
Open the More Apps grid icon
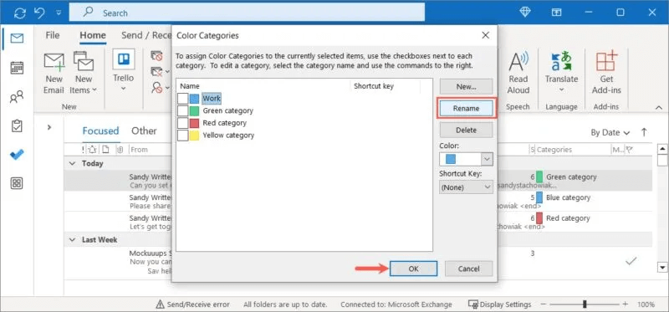17,183
